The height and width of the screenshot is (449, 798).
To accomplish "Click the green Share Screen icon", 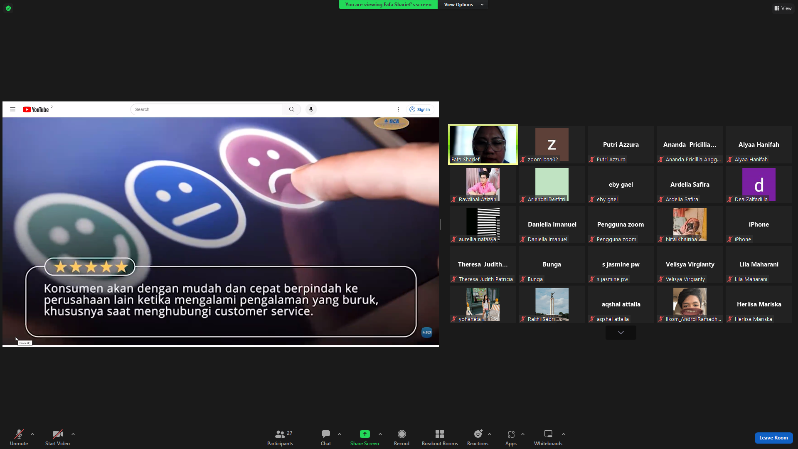I will click(365, 434).
